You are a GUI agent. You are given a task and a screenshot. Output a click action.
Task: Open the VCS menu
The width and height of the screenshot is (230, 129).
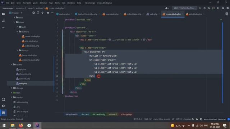64,3
